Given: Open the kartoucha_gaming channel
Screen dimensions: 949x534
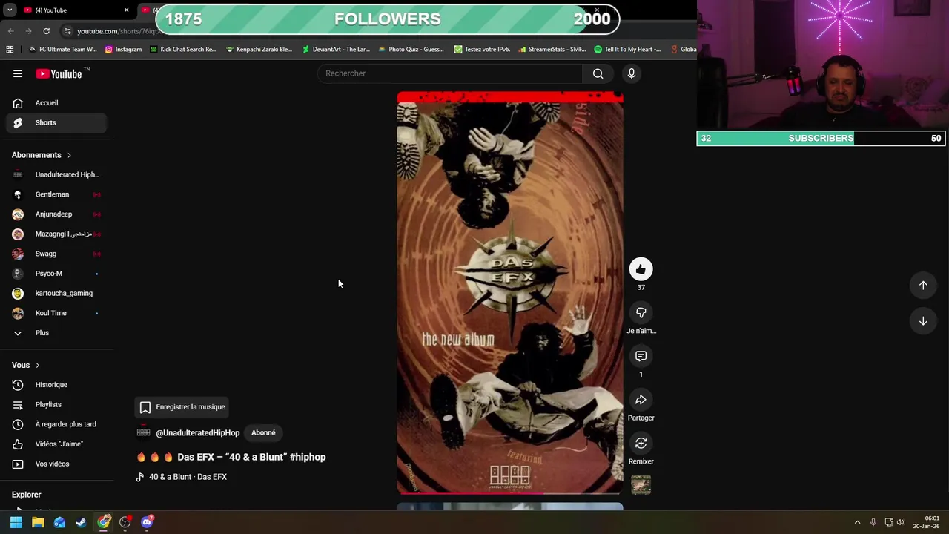Looking at the screenshot, I should pyautogui.click(x=56, y=293).
